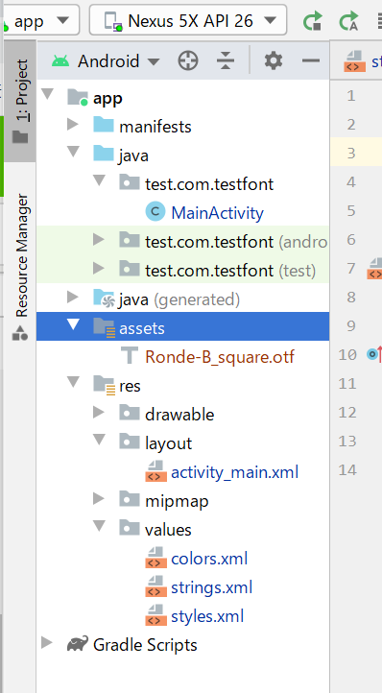Open the Resource Manager side tab
The height and width of the screenshot is (693, 382).
tap(20, 267)
